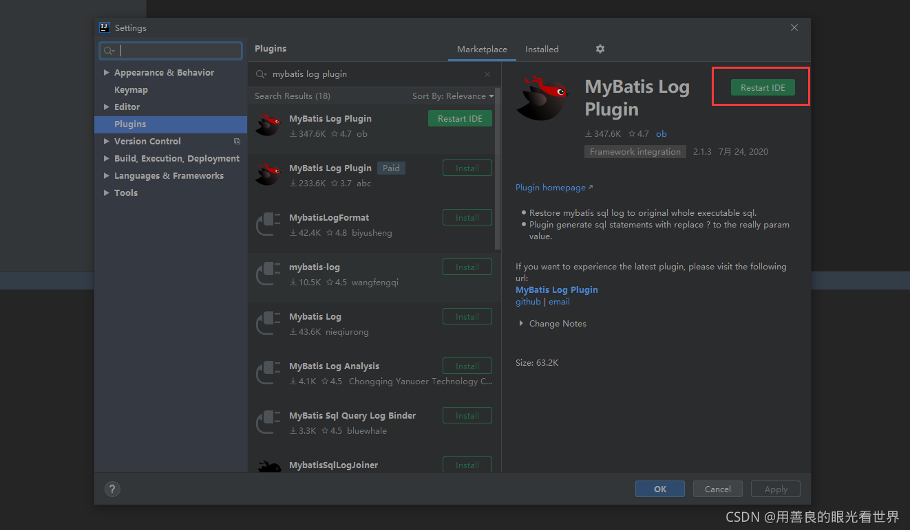The width and height of the screenshot is (910, 530).
Task: Click the 'MyBatis Sql Query Log Binder' name
Action: coord(352,415)
